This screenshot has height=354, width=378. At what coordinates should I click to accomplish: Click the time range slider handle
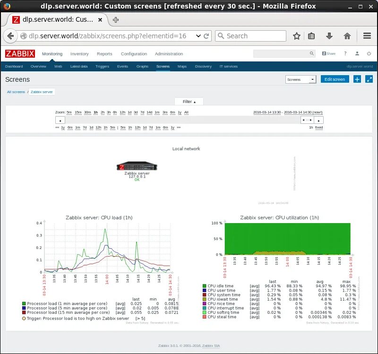coord(307,120)
